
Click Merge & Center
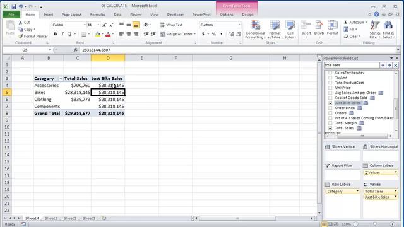tap(177, 34)
